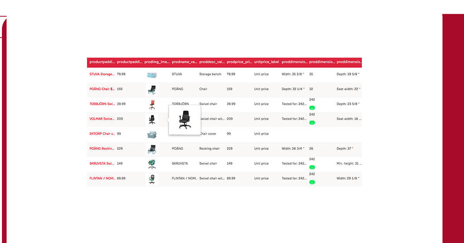This screenshot has height=243, width=464.
Task: Click the Min. height: 31 ... cell
Action: coord(349,163)
